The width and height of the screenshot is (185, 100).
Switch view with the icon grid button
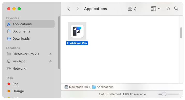click(x=132, y=9)
